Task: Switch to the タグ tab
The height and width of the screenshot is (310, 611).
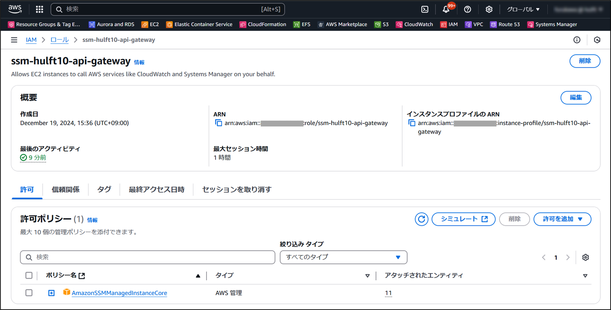Action: [x=104, y=190]
